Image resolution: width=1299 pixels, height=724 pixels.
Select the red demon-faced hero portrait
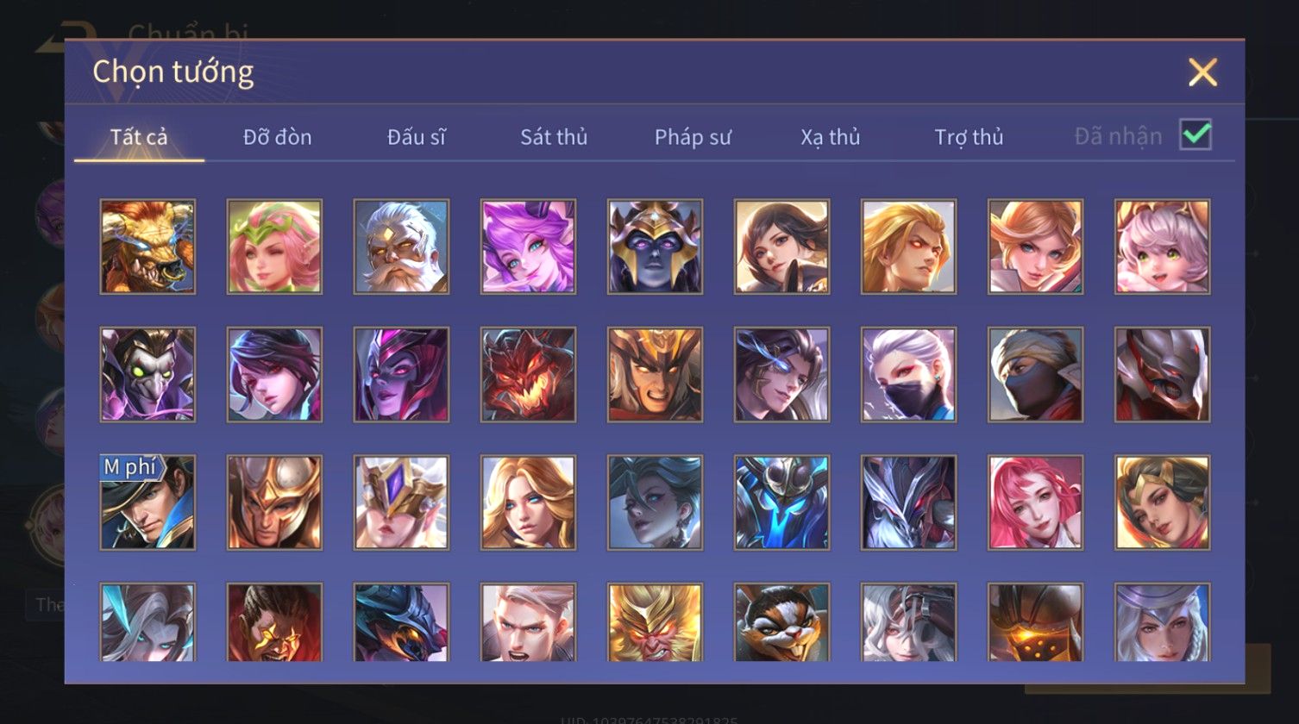[x=528, y=374]
